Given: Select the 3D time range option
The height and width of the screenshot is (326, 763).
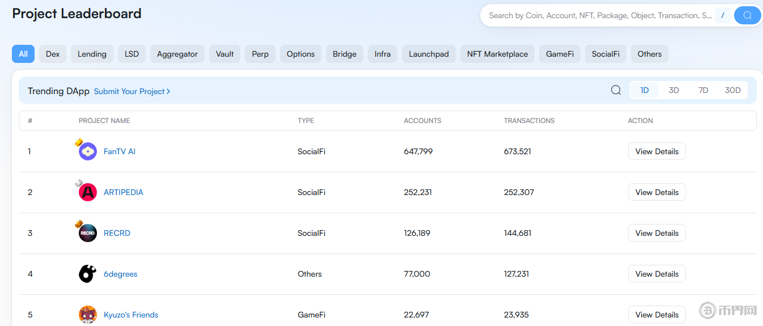Looking at the screenshot, I should tap(673, 90).
